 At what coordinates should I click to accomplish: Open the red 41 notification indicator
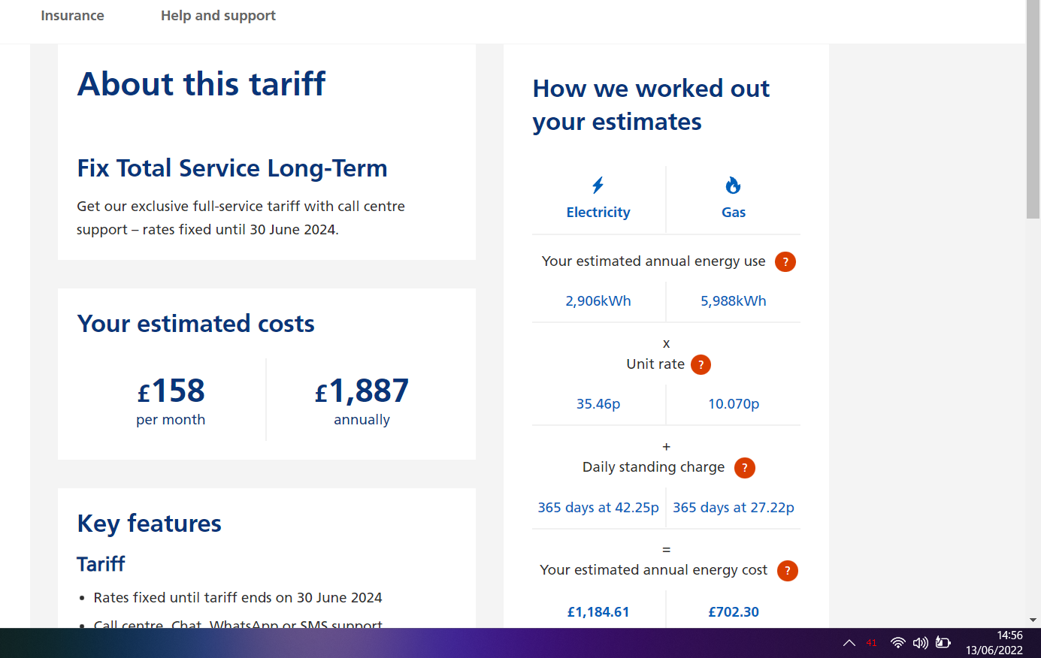click(872, 642)
